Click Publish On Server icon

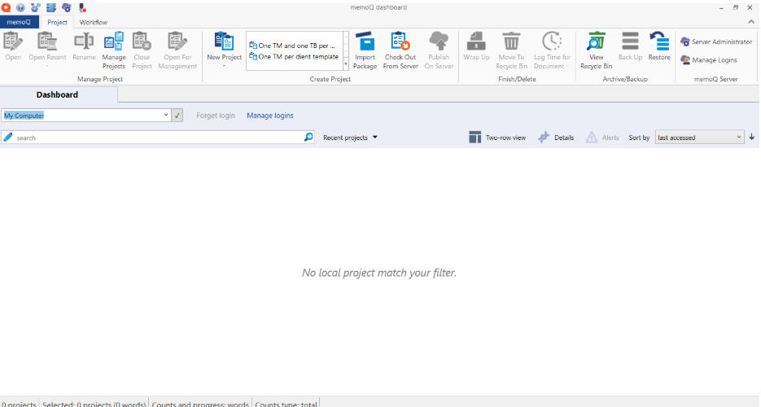coord(439,42)
